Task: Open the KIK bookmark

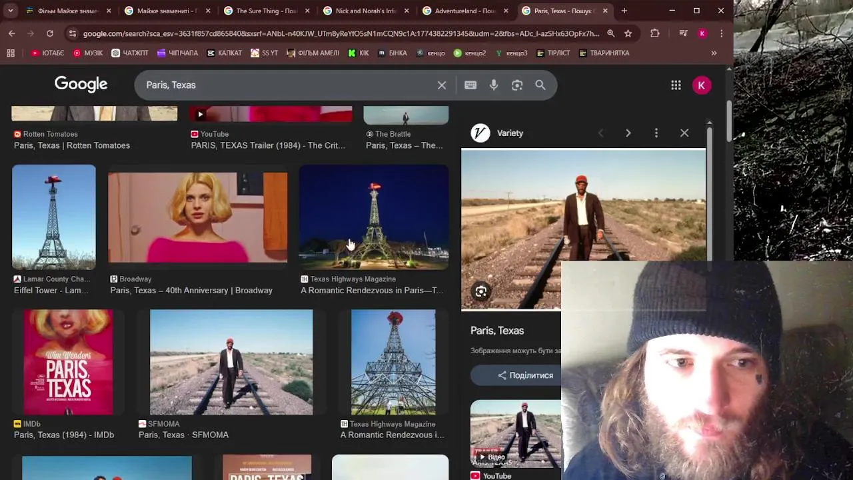Action: click(x=359, y=53)
